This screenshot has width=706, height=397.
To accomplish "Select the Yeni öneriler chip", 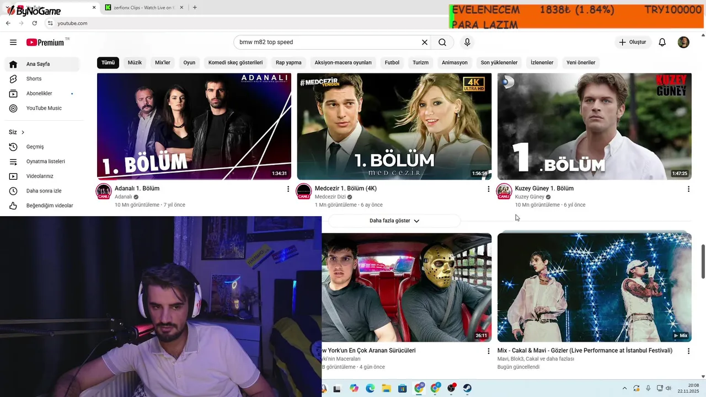I will click(581, 63).
